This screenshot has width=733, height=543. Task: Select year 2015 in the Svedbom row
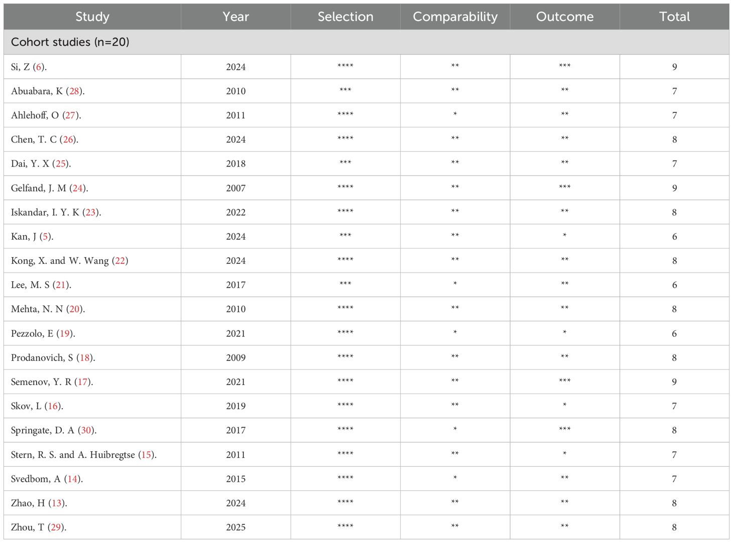coord(236,479)
